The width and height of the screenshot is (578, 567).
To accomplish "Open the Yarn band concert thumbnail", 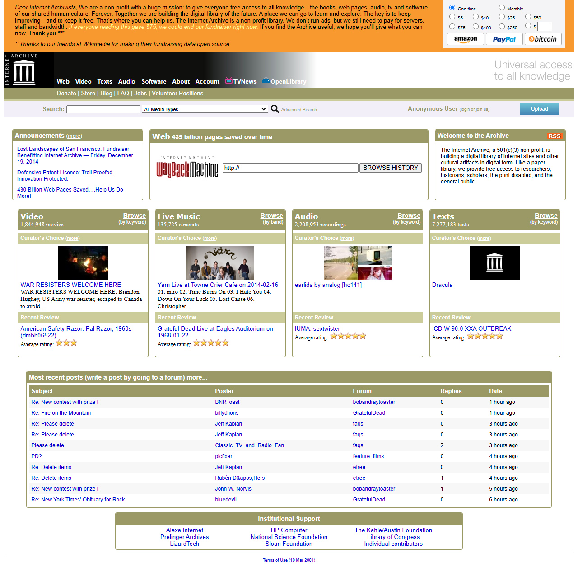I will coord(220,263).
